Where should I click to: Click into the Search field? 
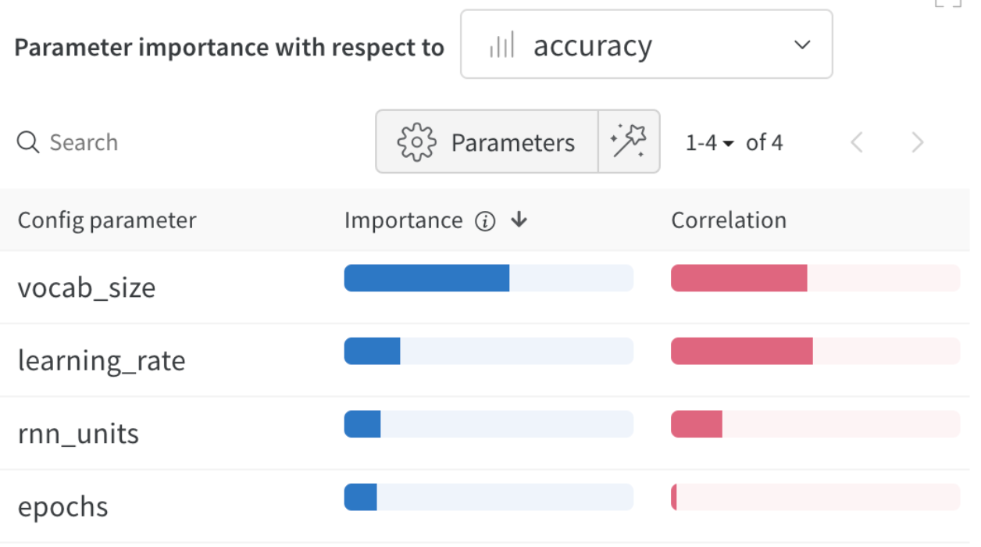point(156,142)
